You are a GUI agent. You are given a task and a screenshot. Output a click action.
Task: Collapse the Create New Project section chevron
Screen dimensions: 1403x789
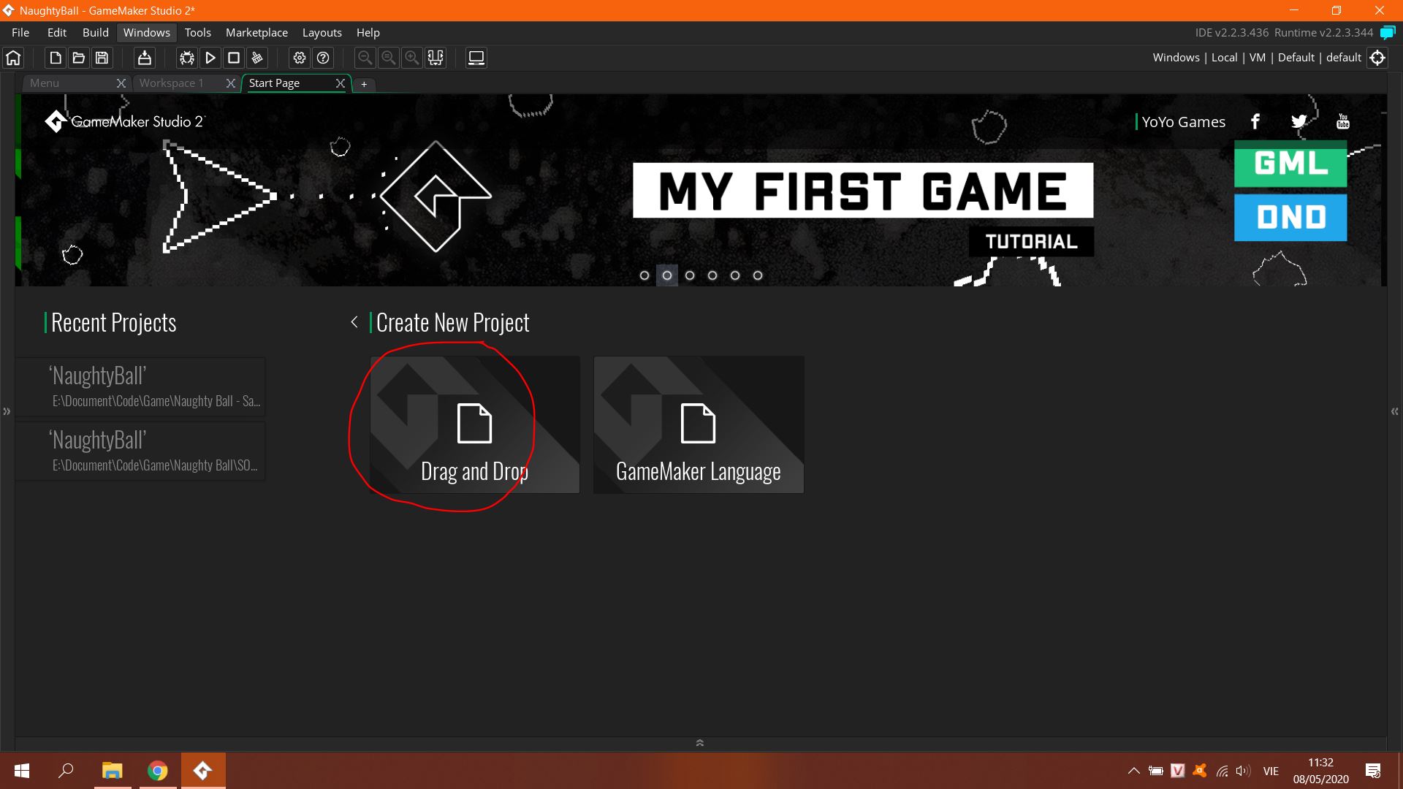[354, 322]
